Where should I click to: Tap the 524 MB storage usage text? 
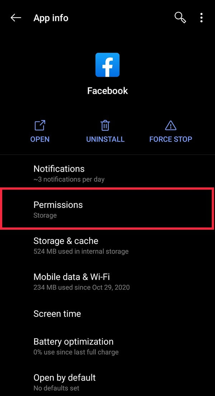point(81,251)
